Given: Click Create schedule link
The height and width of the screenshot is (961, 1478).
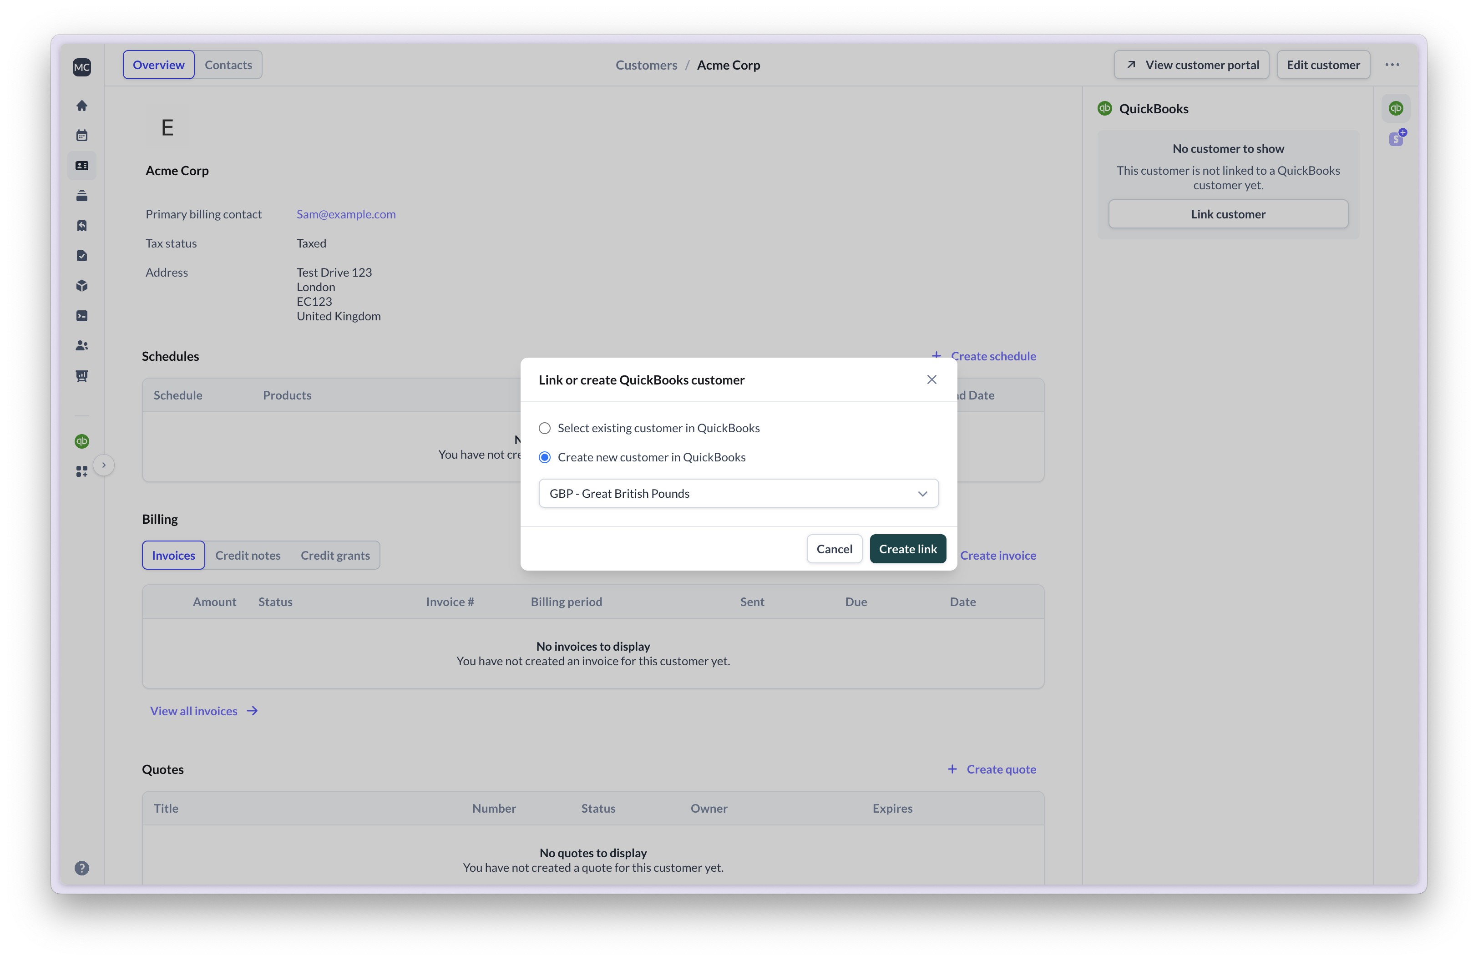Looking at the screenshot, I should 984,356.
